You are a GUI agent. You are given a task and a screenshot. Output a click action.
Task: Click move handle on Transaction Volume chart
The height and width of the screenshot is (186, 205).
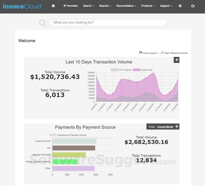(x=176, y=60)
